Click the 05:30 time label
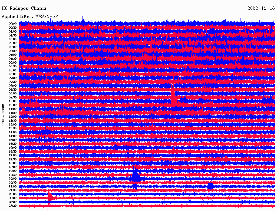This screenshot has height=211, width=277. coord(13,66)
